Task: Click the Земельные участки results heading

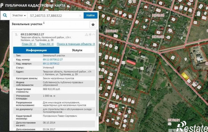Action: click(27, 24)
